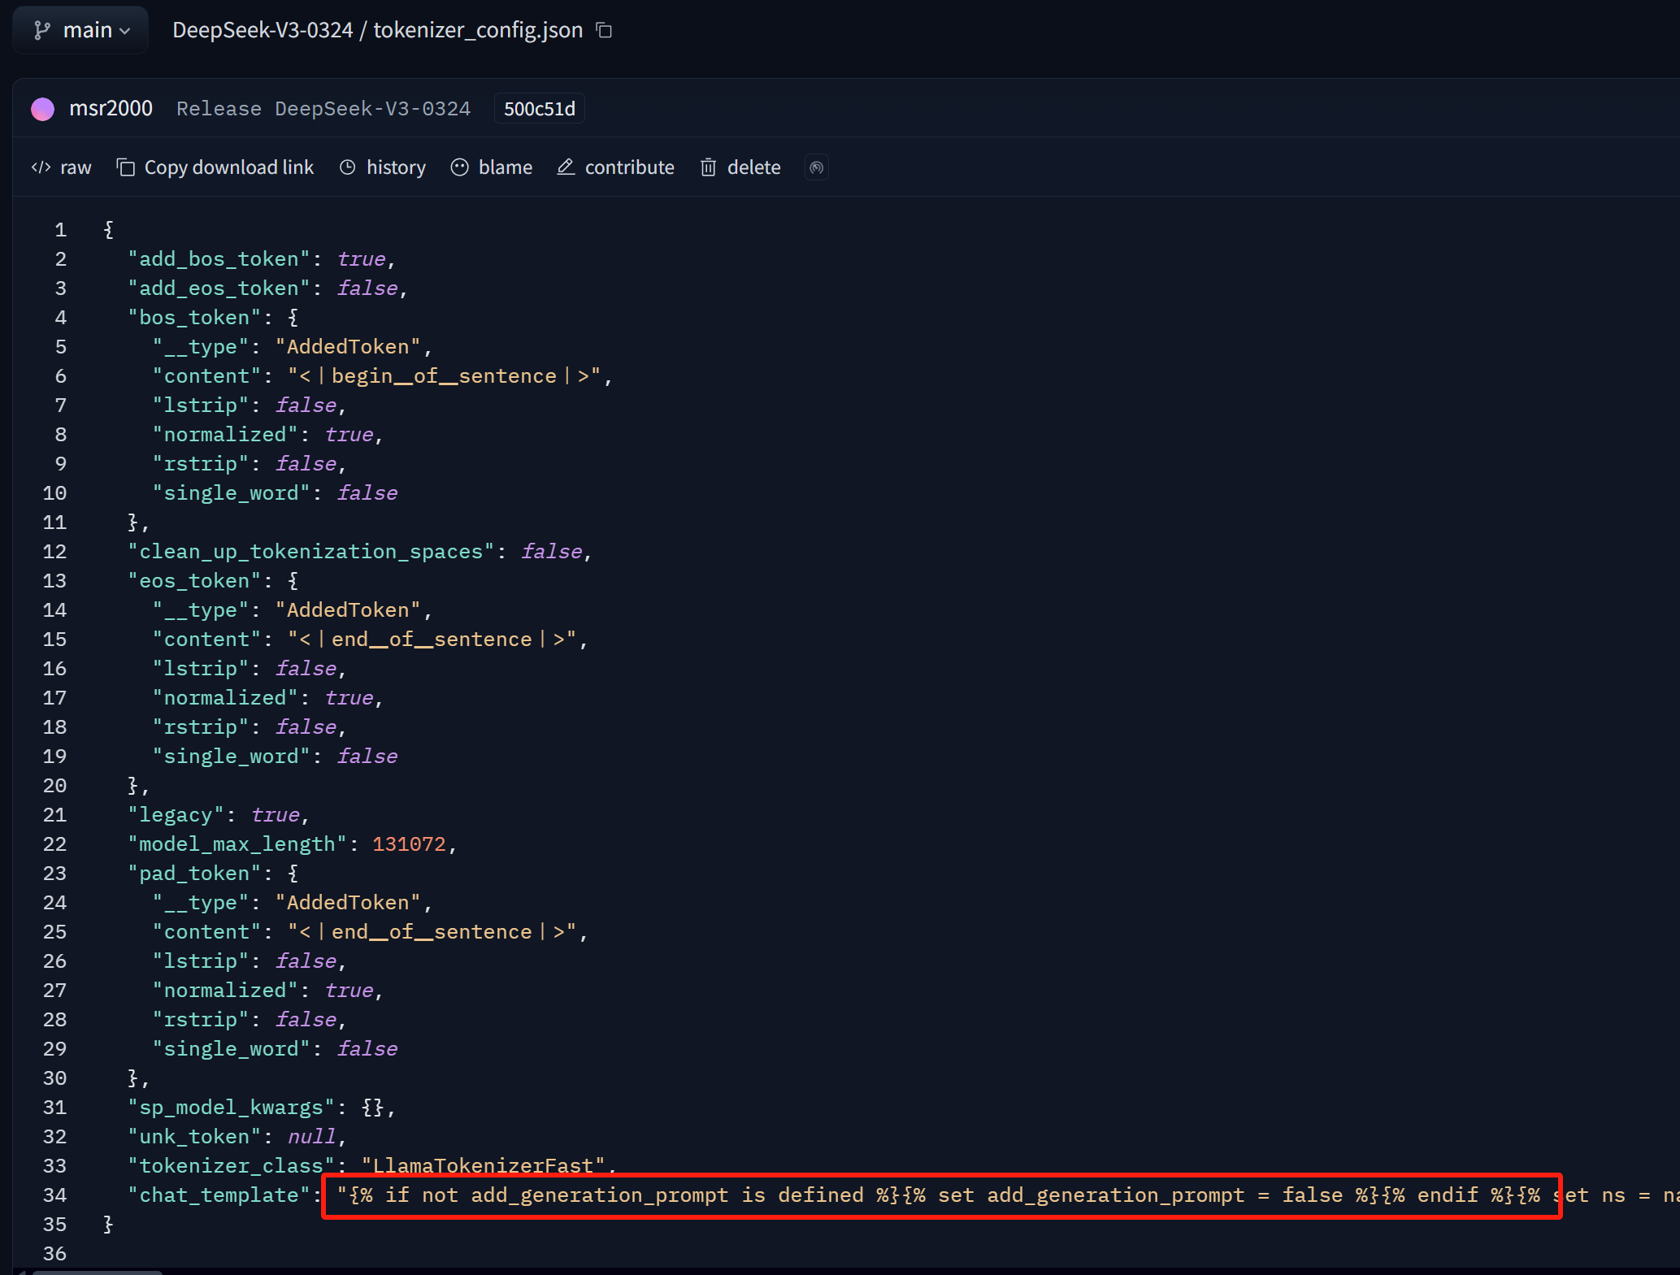This screenshot has height=1275, width=1680.
Task: Click the "unk_token" key
Action: pos(195,1137)
